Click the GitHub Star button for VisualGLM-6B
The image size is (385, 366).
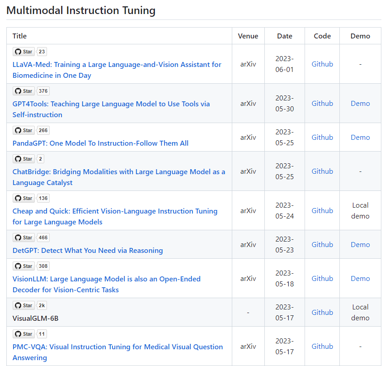[23, 305]
